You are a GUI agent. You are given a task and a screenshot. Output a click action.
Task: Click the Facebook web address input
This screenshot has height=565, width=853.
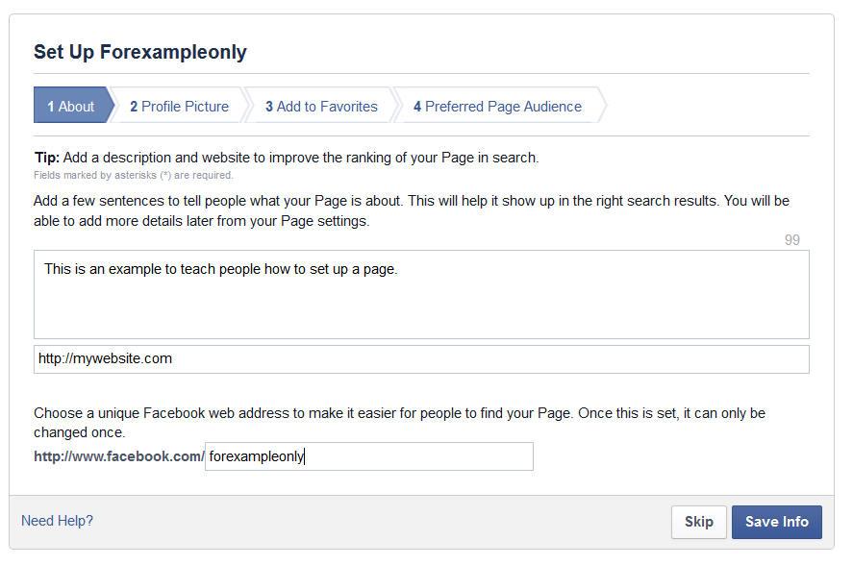tap(404, 456)
